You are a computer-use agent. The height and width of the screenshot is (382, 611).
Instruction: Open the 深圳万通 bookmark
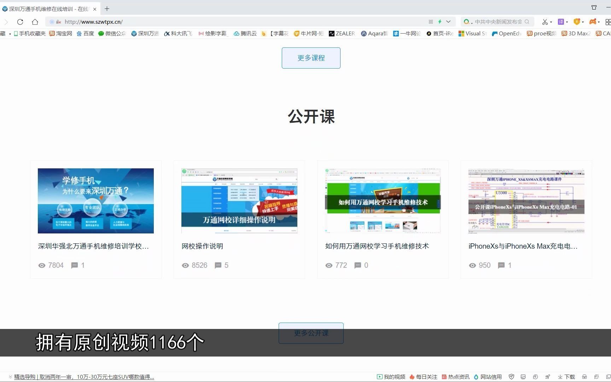pyautogui.click(x=145, y=34)
